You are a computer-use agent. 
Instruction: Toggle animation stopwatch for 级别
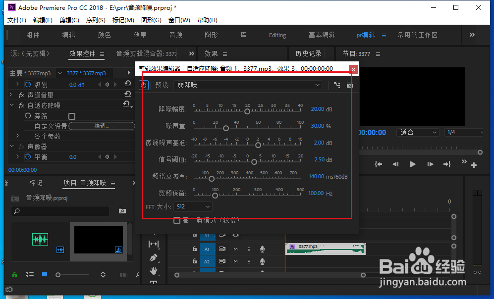pyautogui.click(x=28, y=84)
